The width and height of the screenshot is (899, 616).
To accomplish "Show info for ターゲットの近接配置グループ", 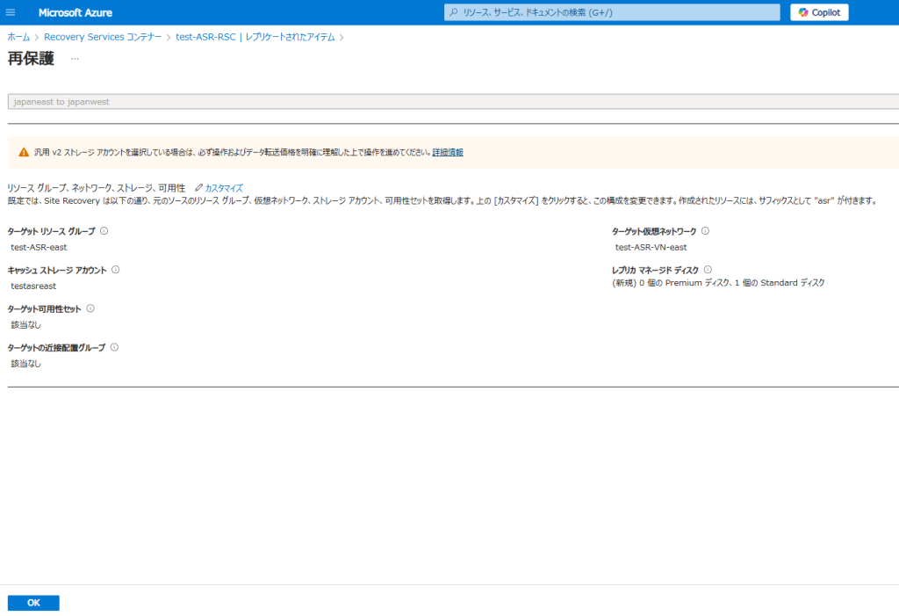I will pos(114,347).
